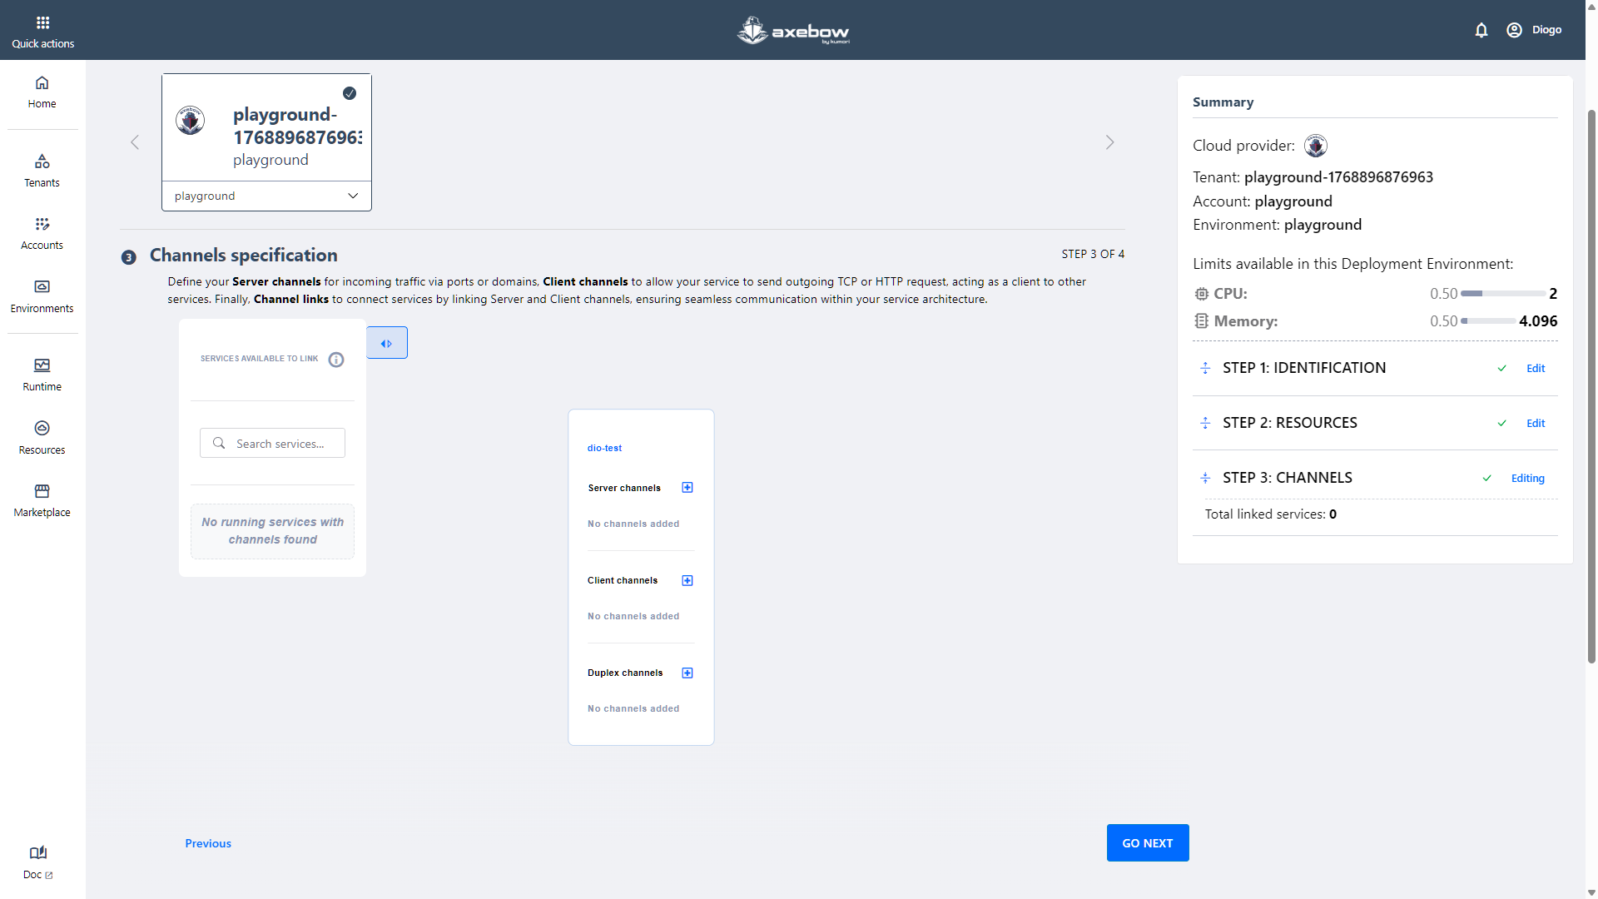1598x899 pixels.
Task: Open the Runtime sidebar item
Action: point(42,375)
